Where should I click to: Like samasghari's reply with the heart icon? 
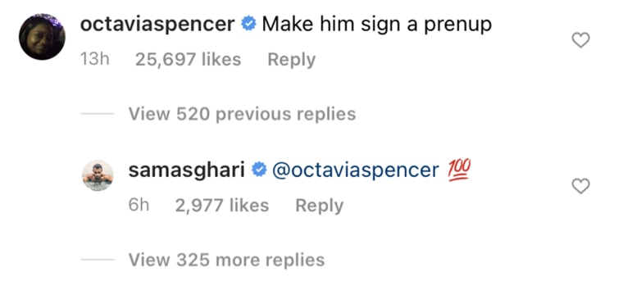pyautogui.click(x=580, y=186)
